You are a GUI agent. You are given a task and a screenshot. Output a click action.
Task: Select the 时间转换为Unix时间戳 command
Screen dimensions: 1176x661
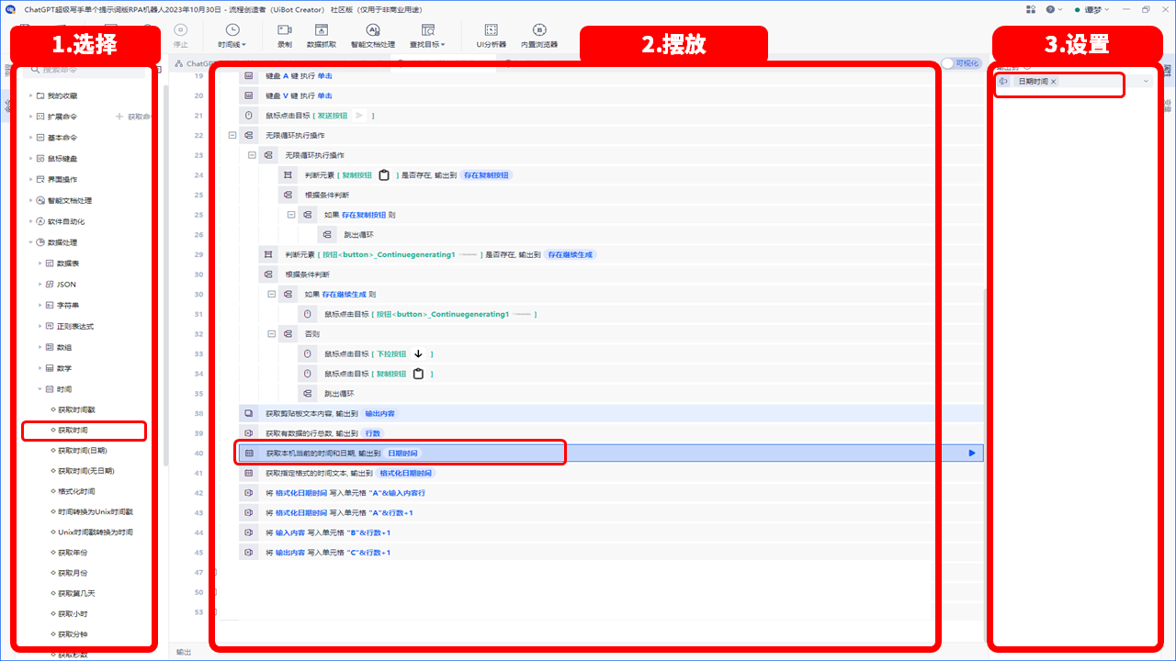coord(96,511)
